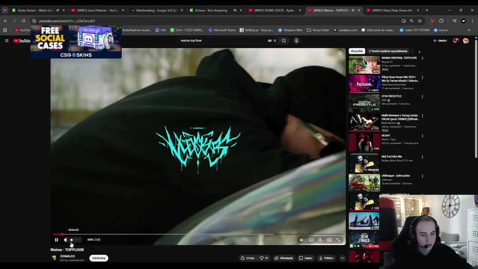Switch to theater mode view
This screenshot has height=269, width=478.
[x=329, y=240]
